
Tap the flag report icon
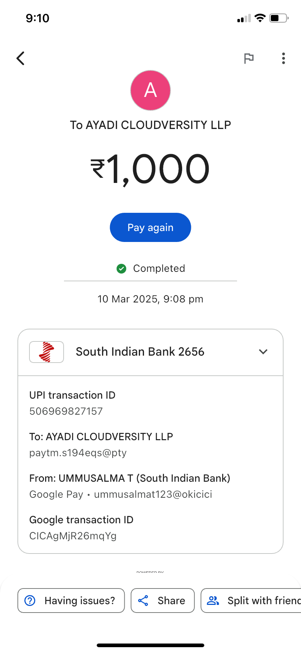point(249,58)
